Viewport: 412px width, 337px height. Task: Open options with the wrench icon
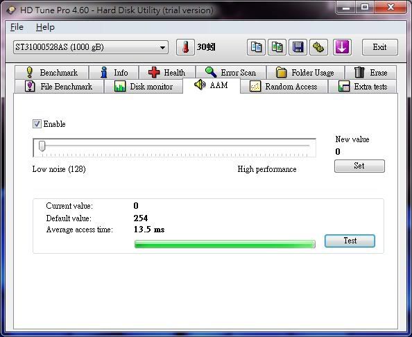point(319,47)
